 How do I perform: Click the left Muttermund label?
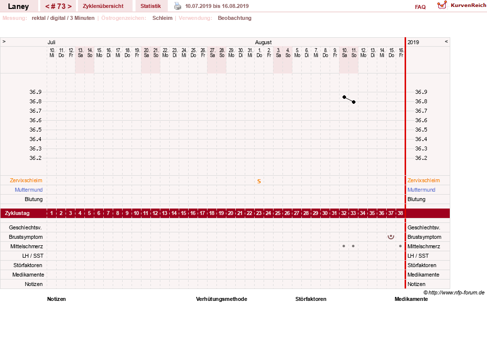click(29, 190)
